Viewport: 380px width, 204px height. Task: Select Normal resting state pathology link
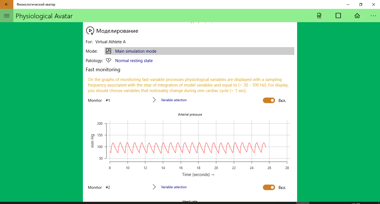134,61
